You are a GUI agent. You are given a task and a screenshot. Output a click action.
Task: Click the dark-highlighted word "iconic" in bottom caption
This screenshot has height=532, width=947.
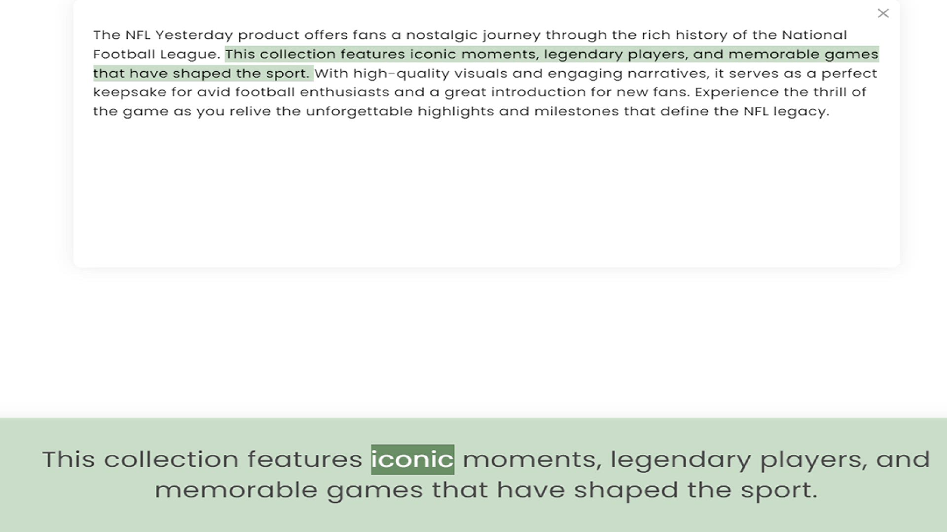(412, 460)
